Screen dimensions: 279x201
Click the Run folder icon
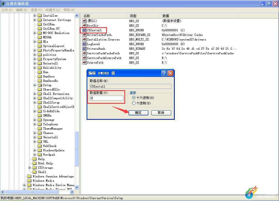[40, 72]
